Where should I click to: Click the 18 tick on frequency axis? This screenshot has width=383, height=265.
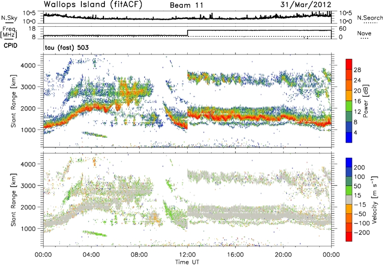[x=32, y=29]
